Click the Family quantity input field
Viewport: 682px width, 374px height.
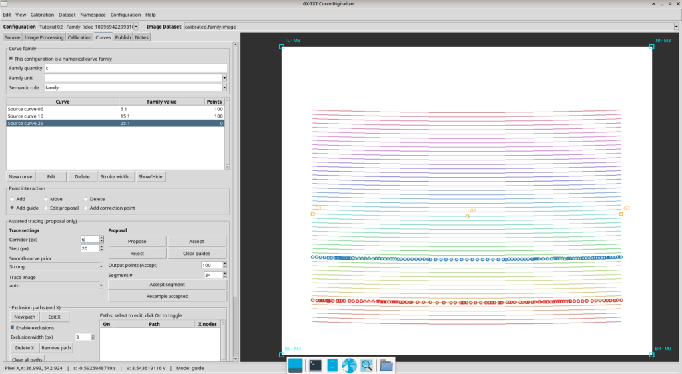coord(136,68)
